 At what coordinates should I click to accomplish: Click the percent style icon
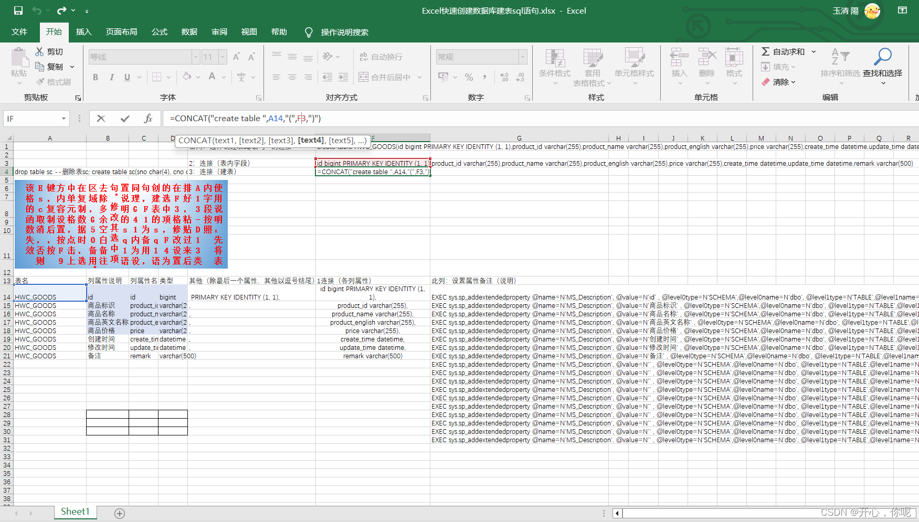(469, 77)
